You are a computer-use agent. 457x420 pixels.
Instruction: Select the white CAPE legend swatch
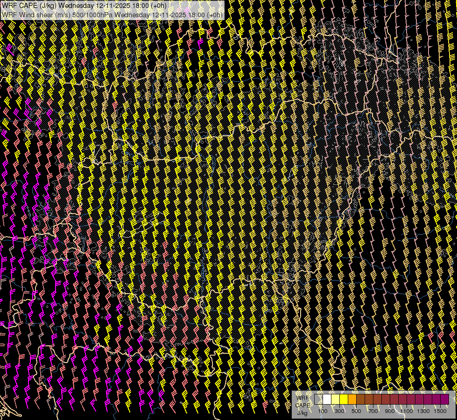click(327, 399)
